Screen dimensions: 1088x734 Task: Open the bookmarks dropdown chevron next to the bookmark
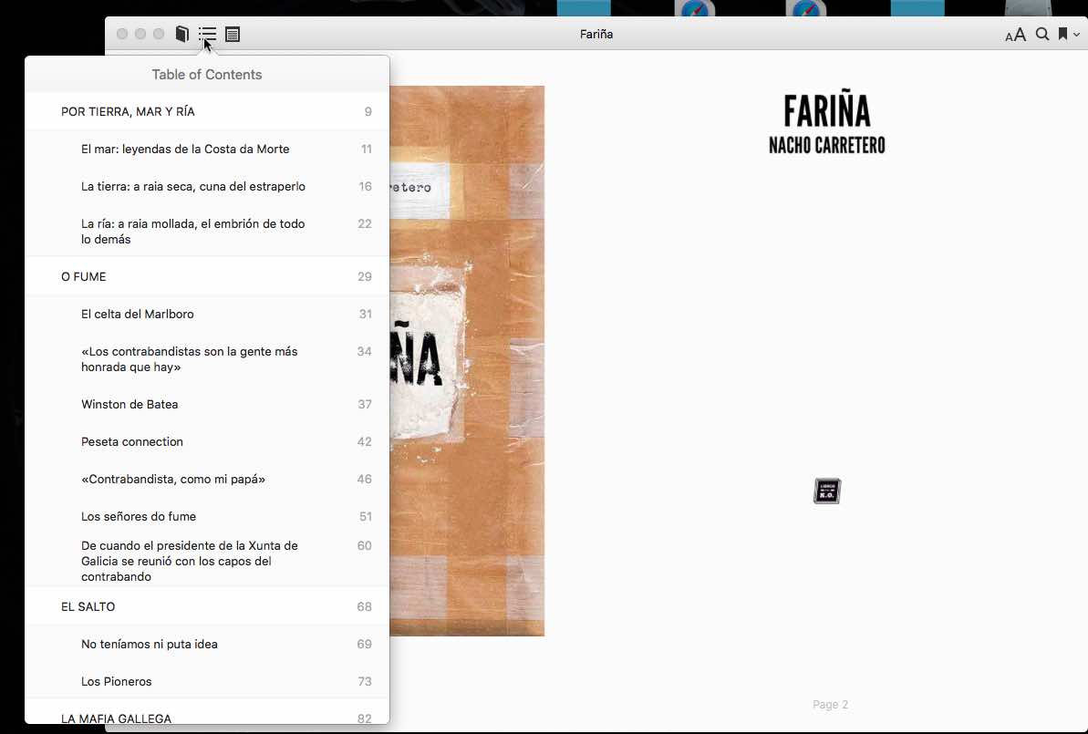1076,34
